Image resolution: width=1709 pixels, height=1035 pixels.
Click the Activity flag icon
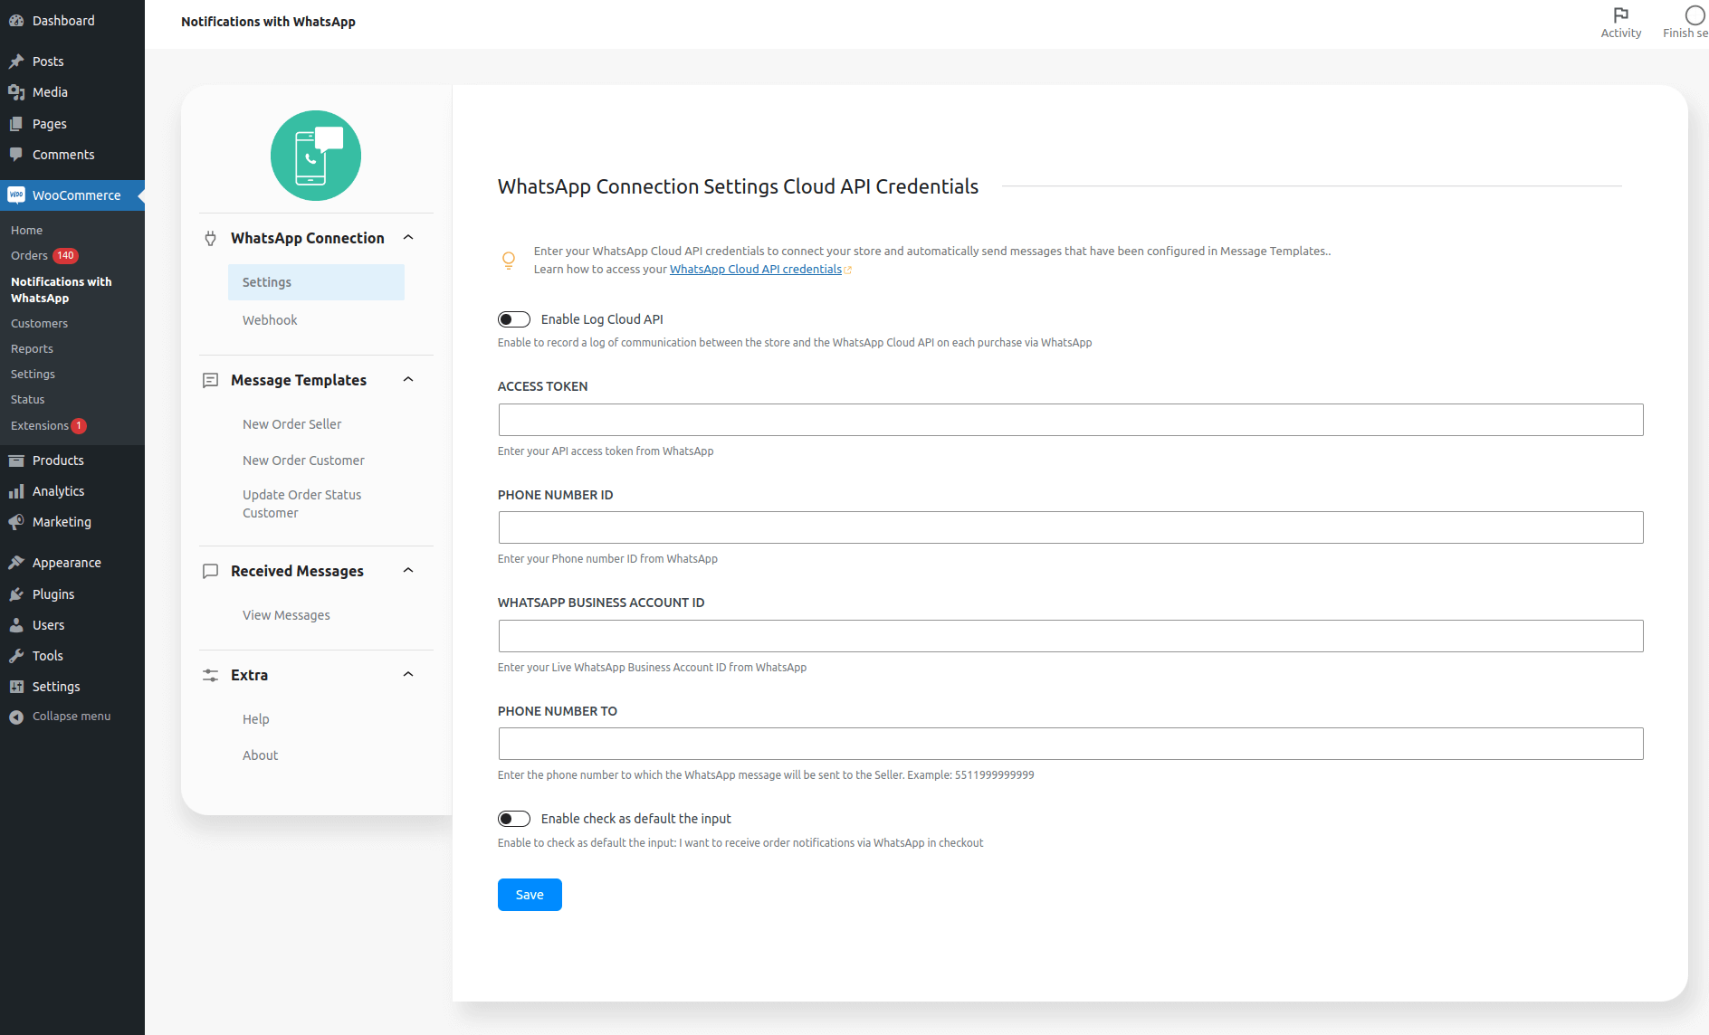(1620, 14)
